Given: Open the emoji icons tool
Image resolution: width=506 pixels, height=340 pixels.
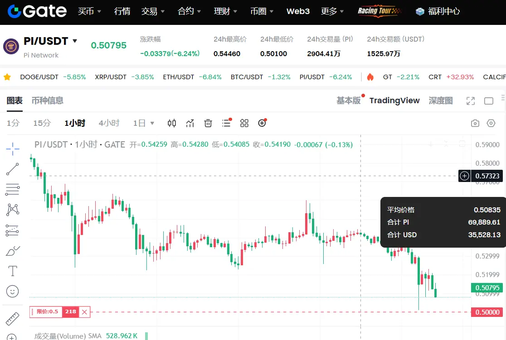Looking at the screenshot, I should click(x=13, y=292).
